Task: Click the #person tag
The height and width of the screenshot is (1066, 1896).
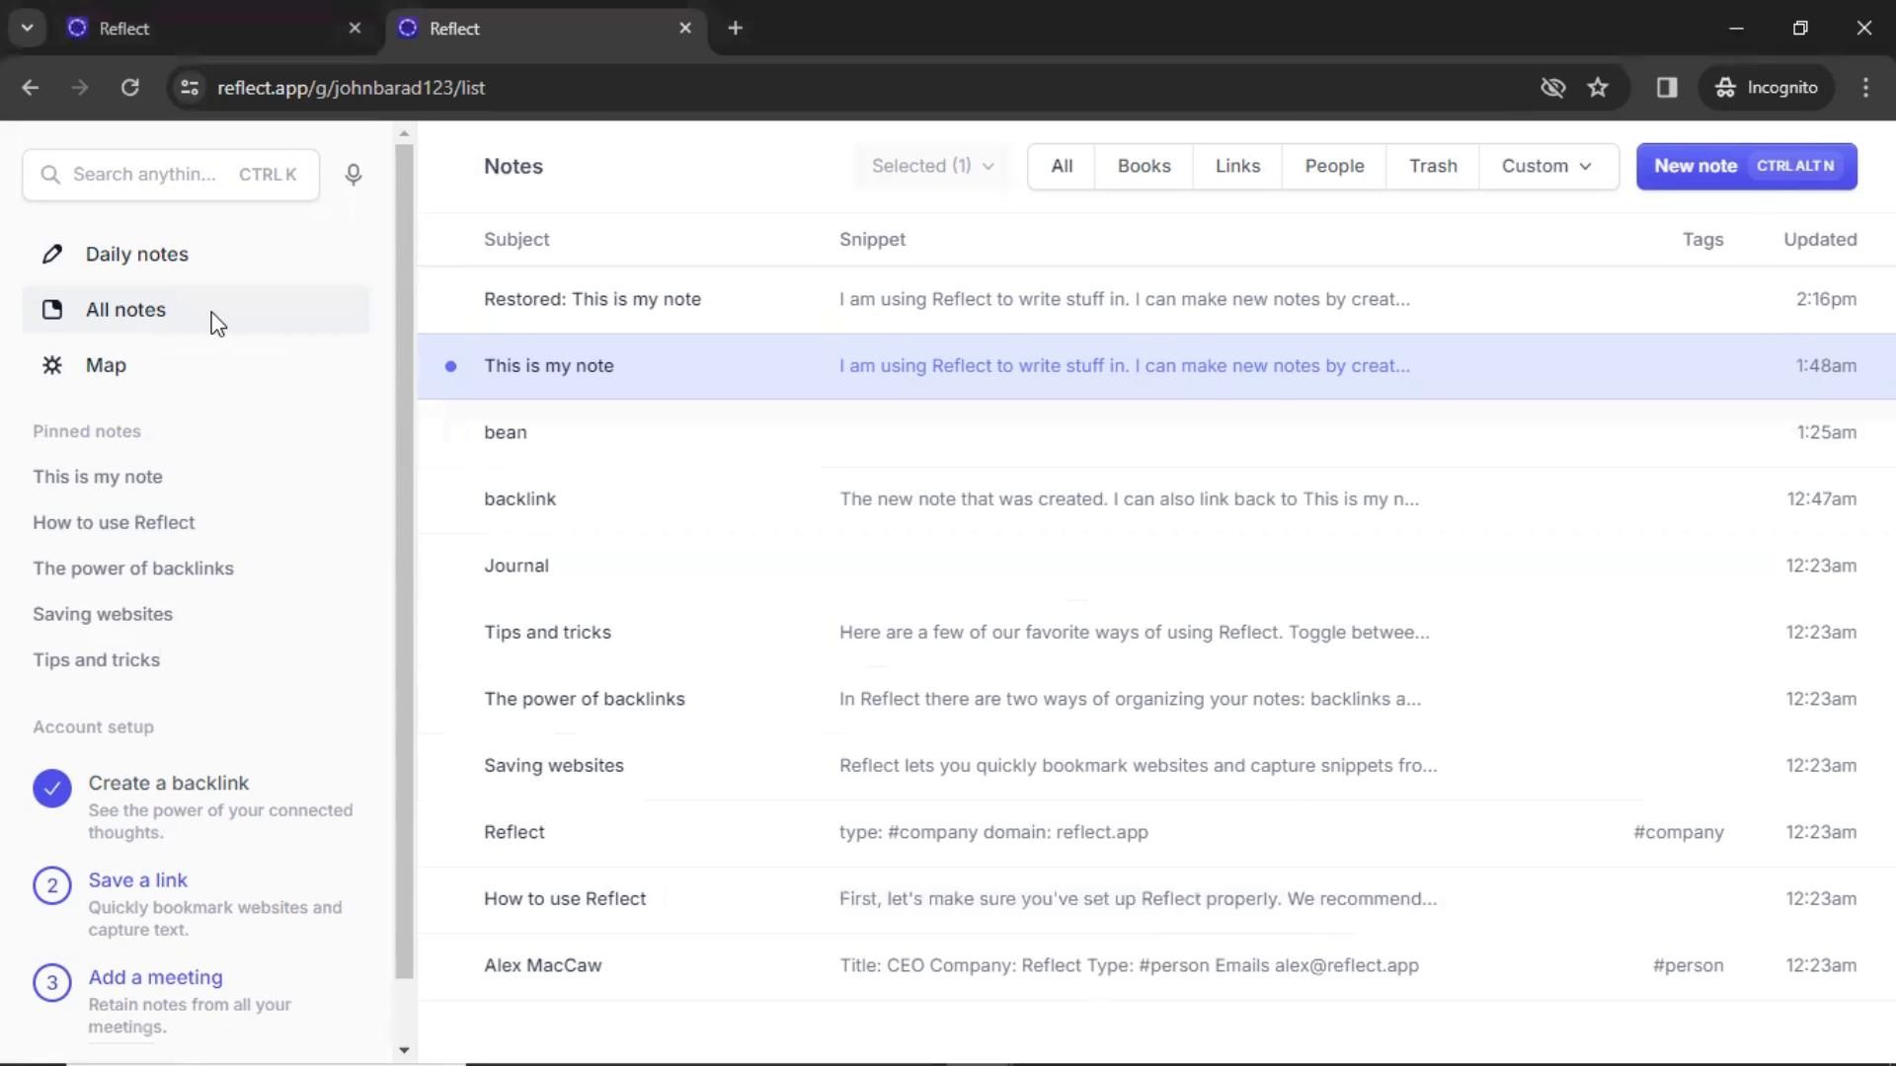Action: (x=1688, y=965)
